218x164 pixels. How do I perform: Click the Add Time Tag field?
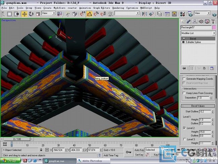click(113, 155)
